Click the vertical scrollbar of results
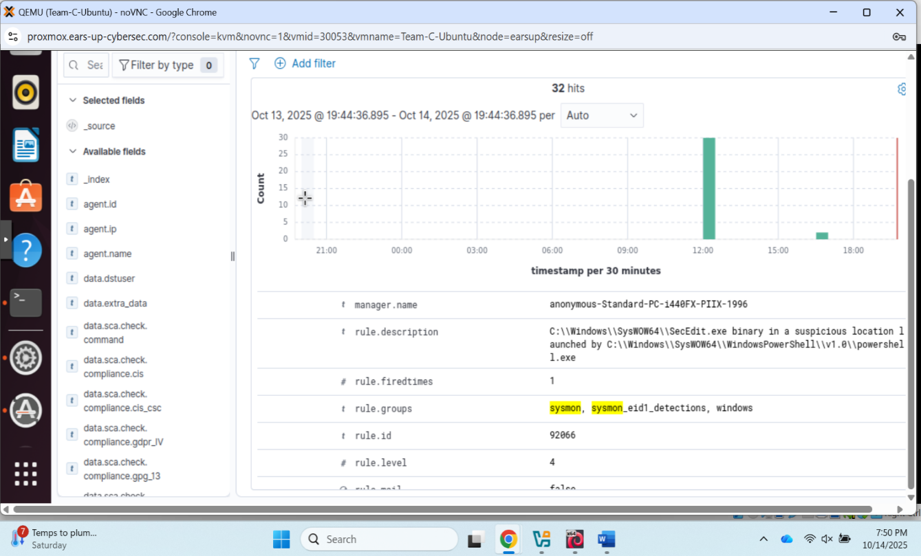Viewport: 921px width, 556px height. point(911,330)
